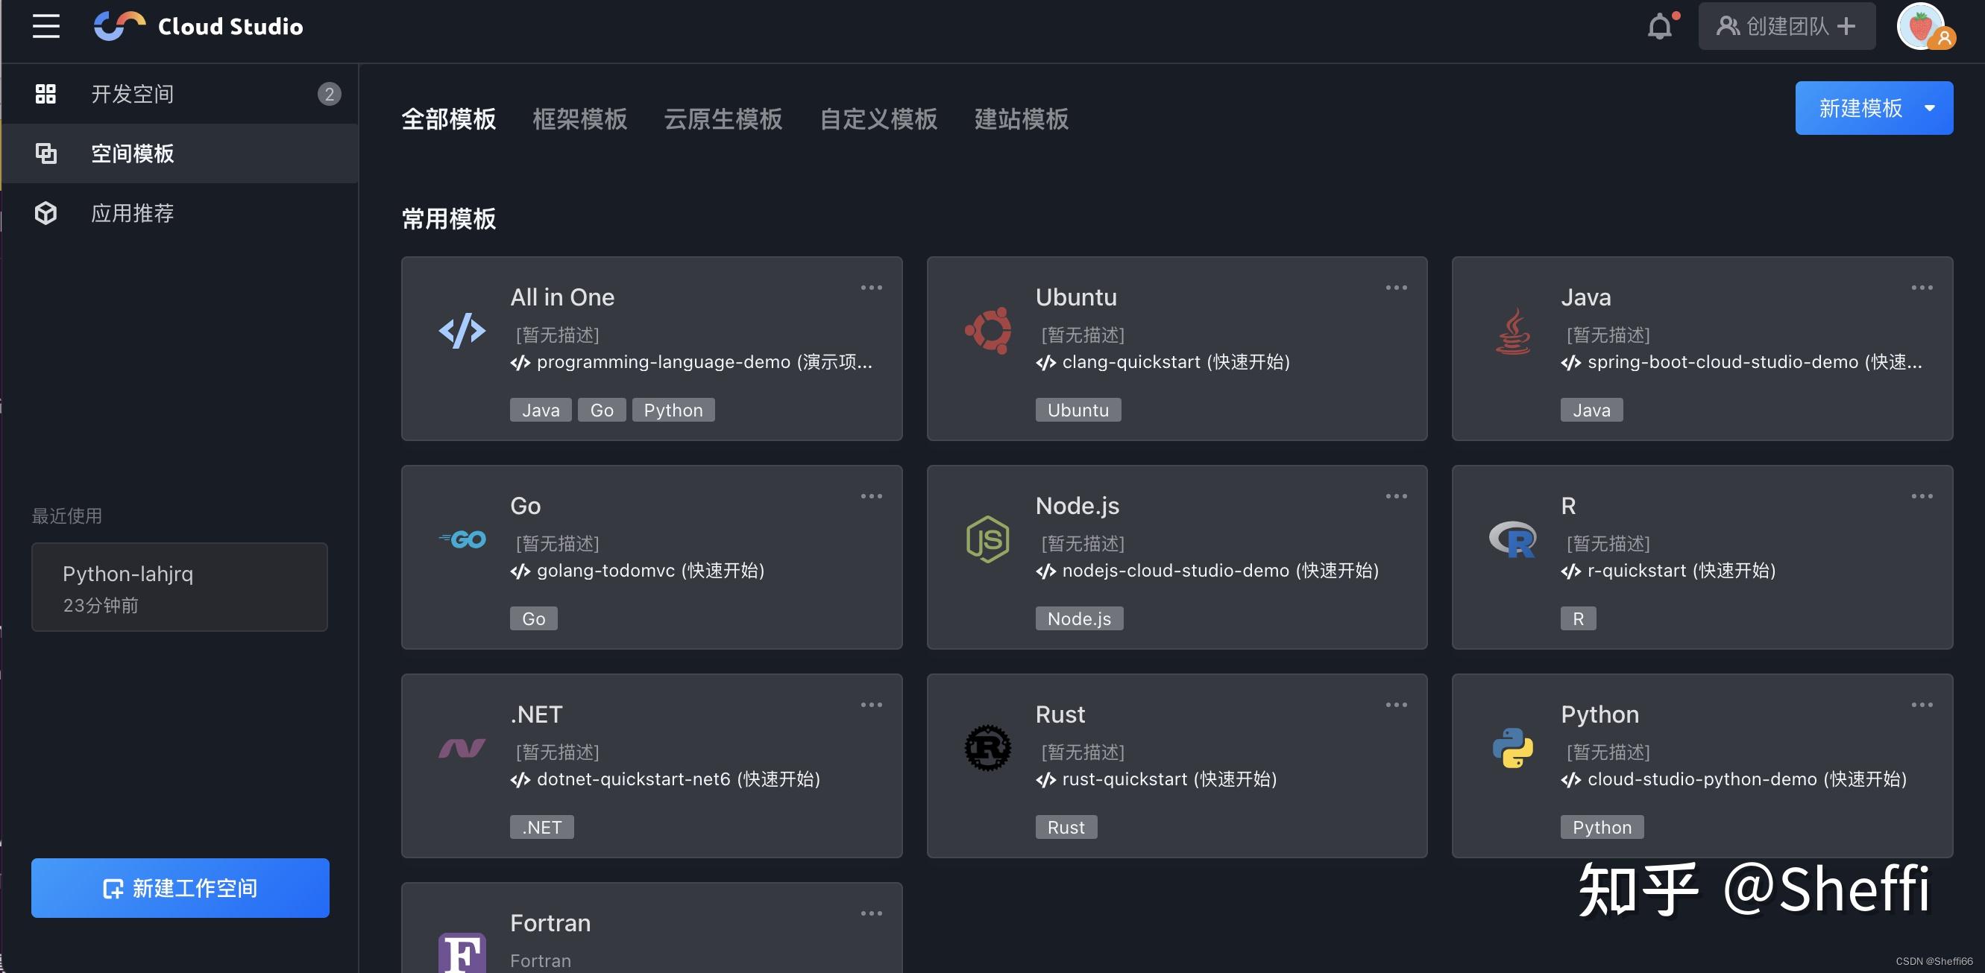The image size is (1985, 973).
Task: Expand the 新建模板 dropdown arrow
Action: [1930, 108]
